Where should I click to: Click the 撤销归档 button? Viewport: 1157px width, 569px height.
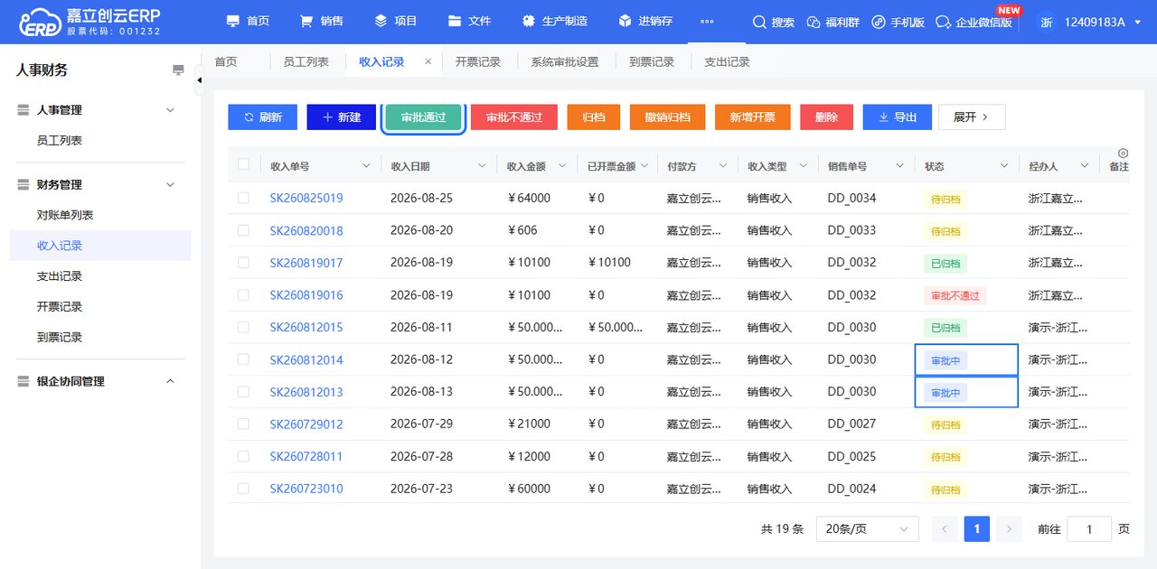point(667,117)
